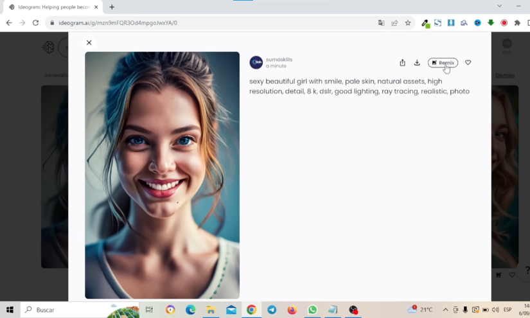
Task: Expand the tab search chevron
Action: (500, 6)
